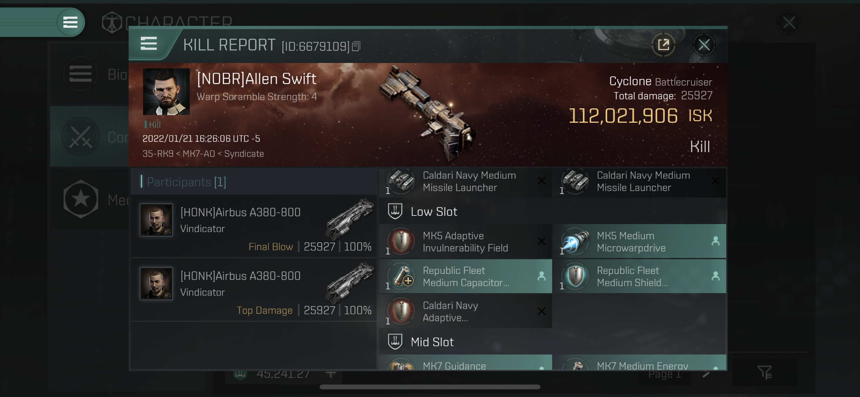The height and width of the screenshot is (397, 860).
Task: Select the Republic Fleet Medium Capacitor item
Action: pyautogui.click(x=466, y=276)
